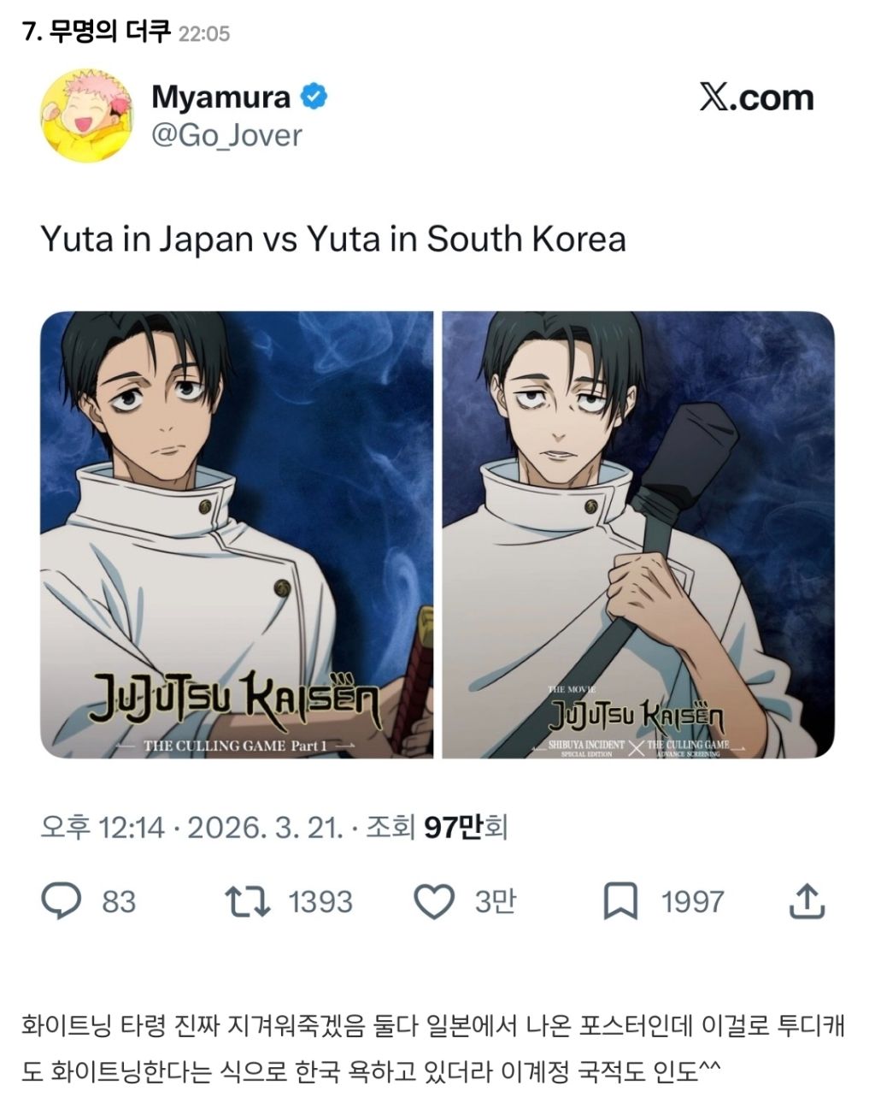
Task: Open the left Yuta Japan poster image
Action: (x=237, y=534)
